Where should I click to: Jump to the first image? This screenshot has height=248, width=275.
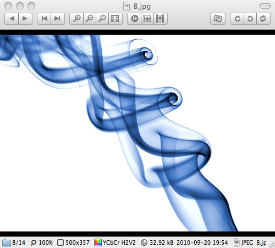[44, 19]
